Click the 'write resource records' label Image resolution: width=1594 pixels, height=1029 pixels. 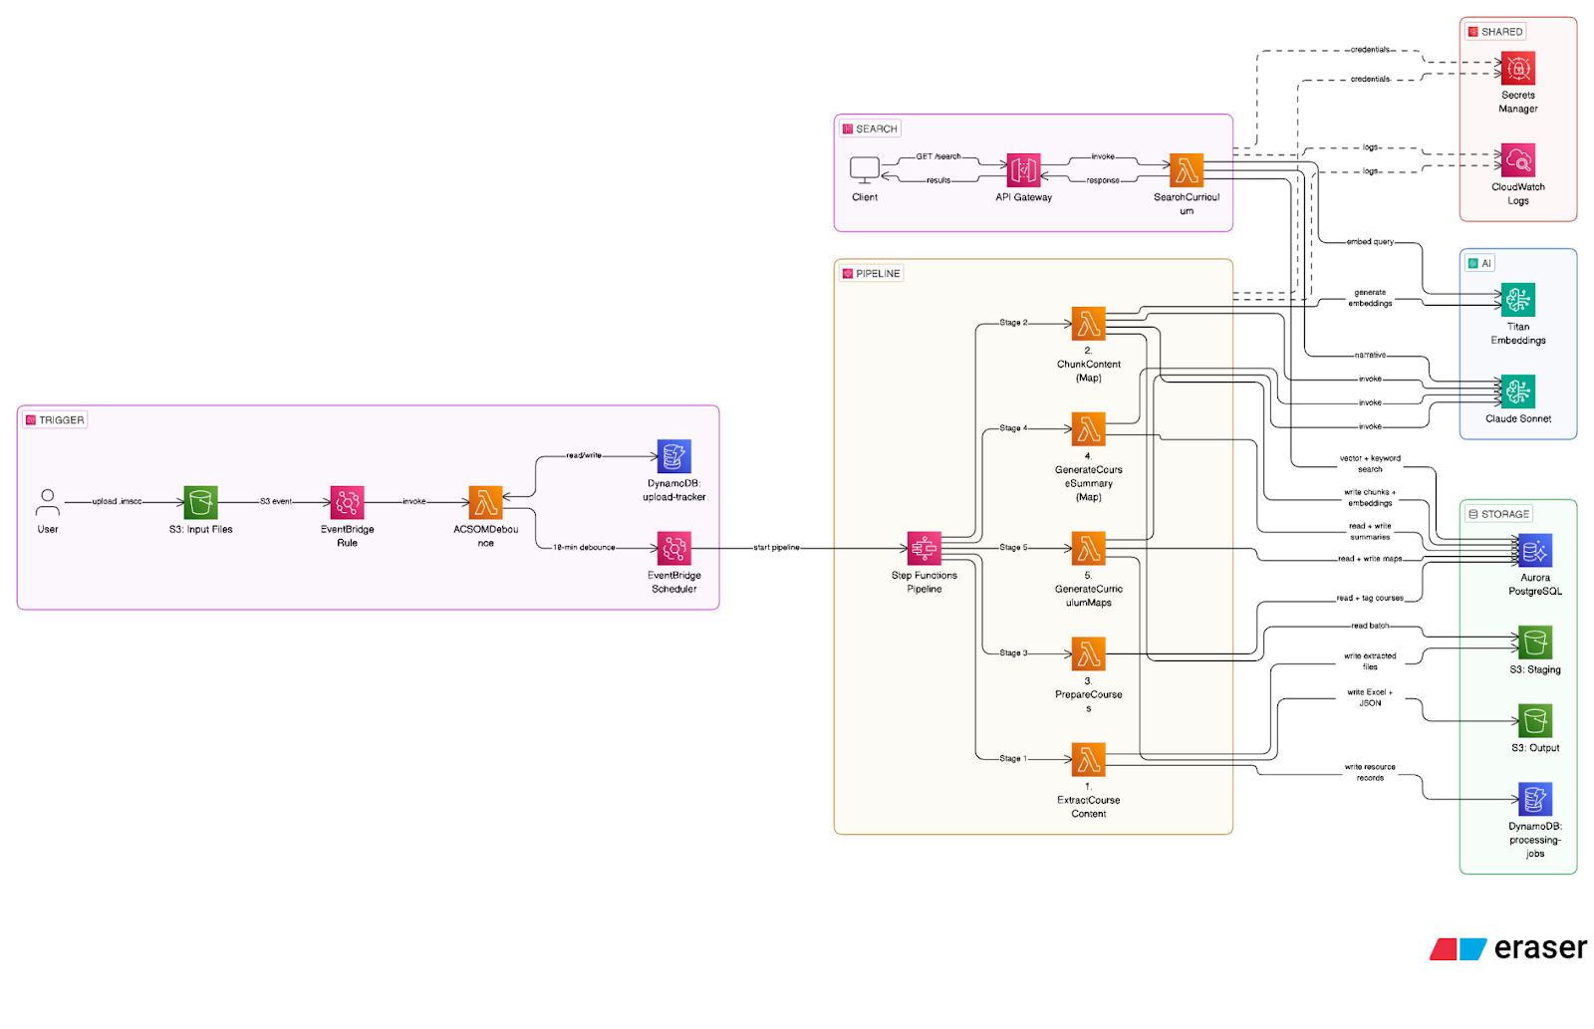[1370, 773]
